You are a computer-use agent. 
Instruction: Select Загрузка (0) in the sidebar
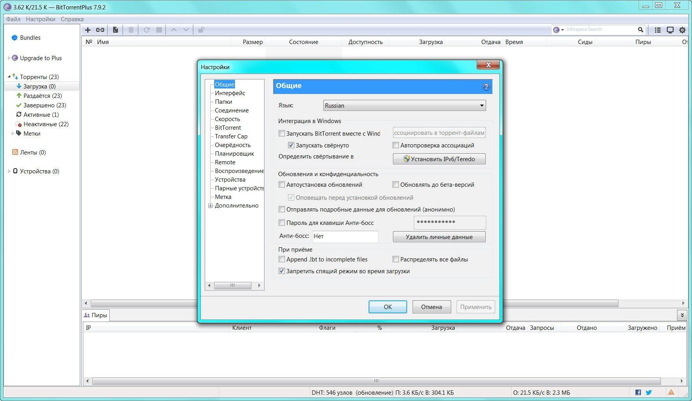42,86
